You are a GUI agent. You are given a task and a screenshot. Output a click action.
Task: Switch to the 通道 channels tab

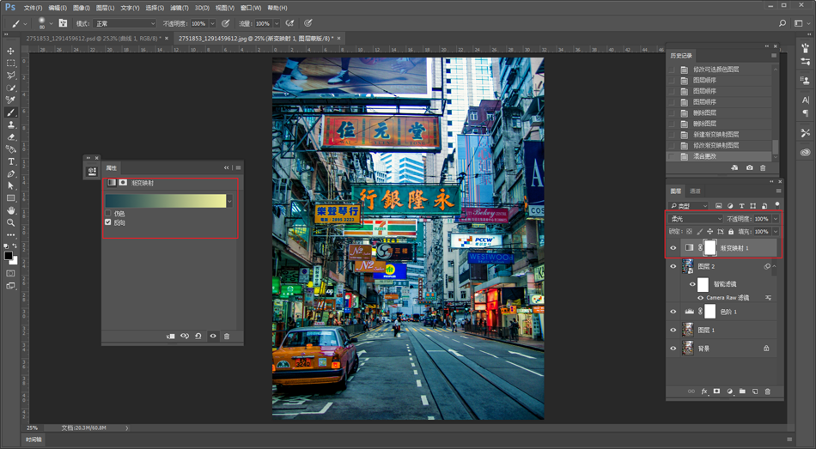(695, 191)
